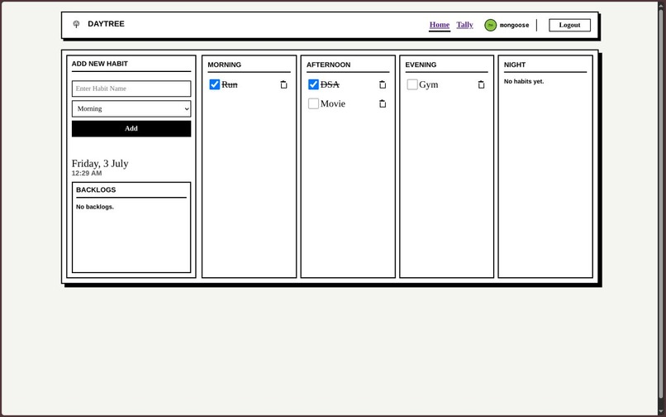
Task: Check the Movie habit checkbox
Action: pos(313,103)
